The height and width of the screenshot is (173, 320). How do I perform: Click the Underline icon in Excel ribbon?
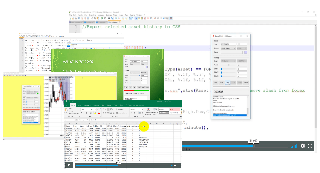point(86,113)
